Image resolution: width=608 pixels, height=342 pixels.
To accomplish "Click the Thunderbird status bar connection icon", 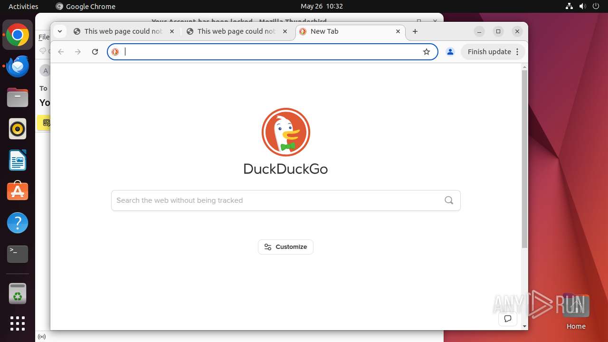I will [42, 337].
